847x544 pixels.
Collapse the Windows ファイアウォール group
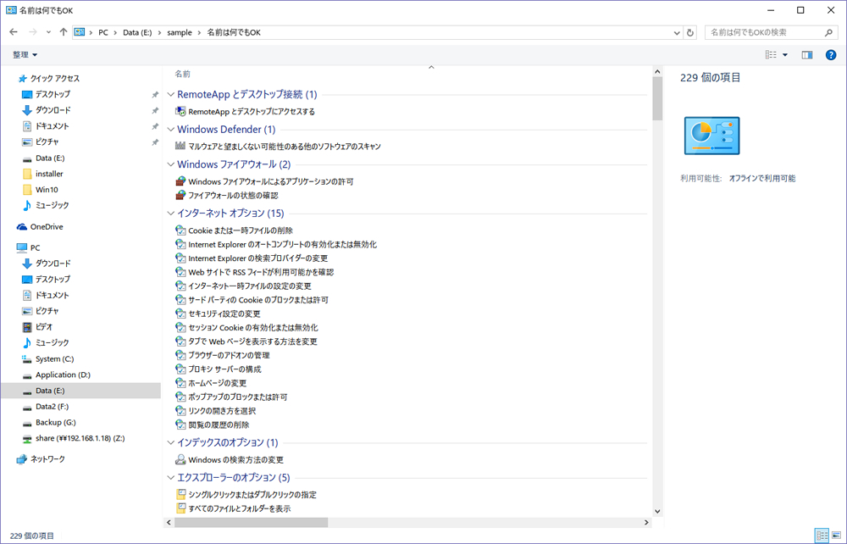point(171,164)
